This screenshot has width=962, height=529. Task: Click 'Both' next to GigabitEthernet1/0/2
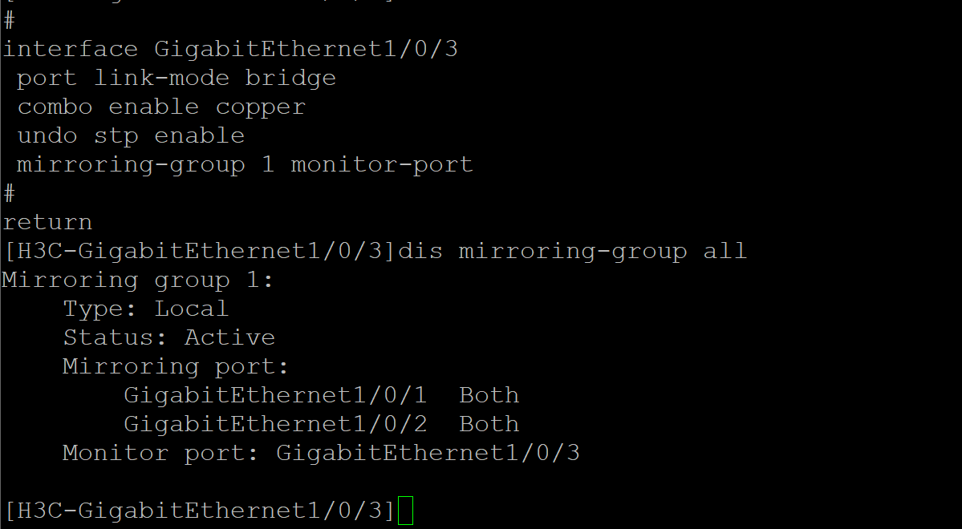[x=489, y=424]
